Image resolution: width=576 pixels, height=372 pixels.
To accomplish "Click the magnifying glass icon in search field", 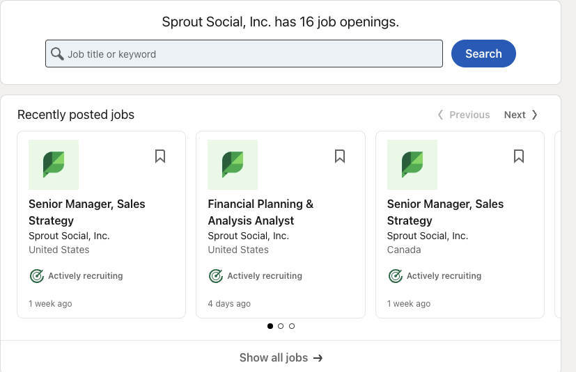I will (57, 54).
